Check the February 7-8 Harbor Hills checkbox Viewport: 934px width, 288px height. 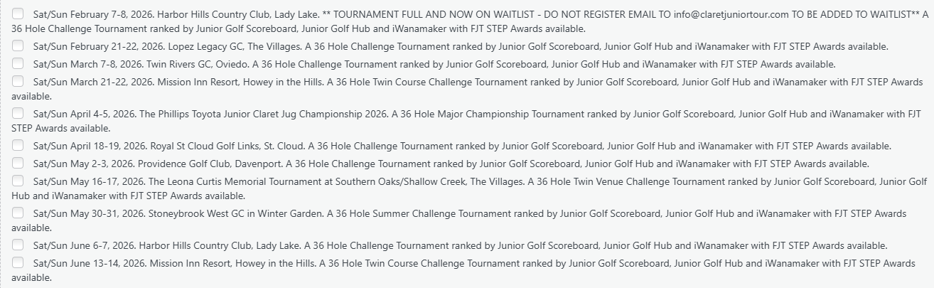click(18, 14)
